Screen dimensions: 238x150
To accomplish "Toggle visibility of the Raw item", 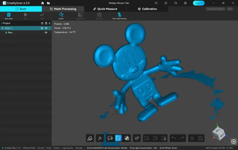I will (x=46, y=33).
